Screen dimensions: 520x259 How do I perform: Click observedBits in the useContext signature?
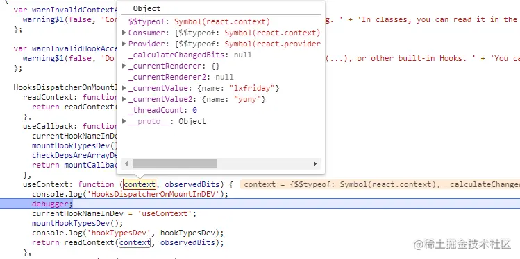click(x=192, y=185)
